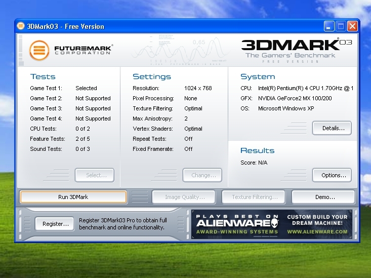This screenshot has height=278, width=371.
Task: Click Feature Tests value '2 of 5'
Action: point(83,139)
